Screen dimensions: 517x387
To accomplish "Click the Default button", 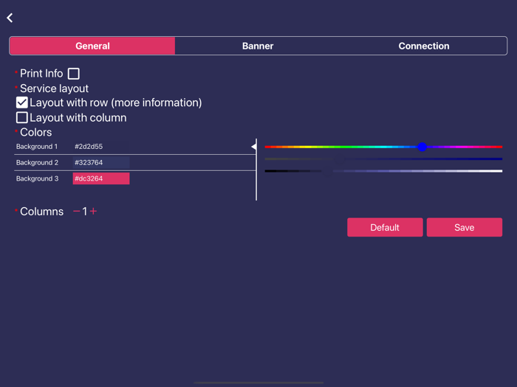I will point(385,227).
